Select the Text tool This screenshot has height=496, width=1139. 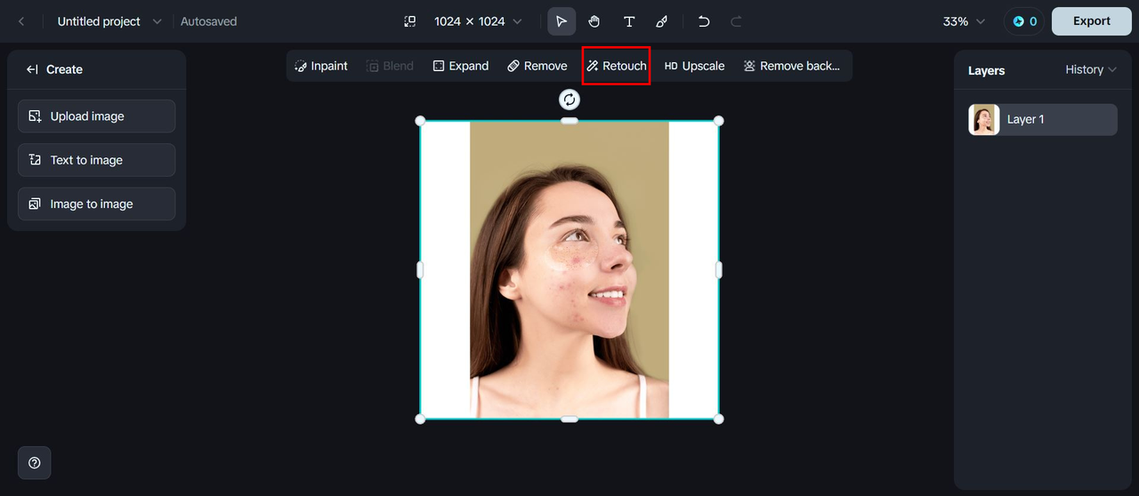tap(629, 21)
